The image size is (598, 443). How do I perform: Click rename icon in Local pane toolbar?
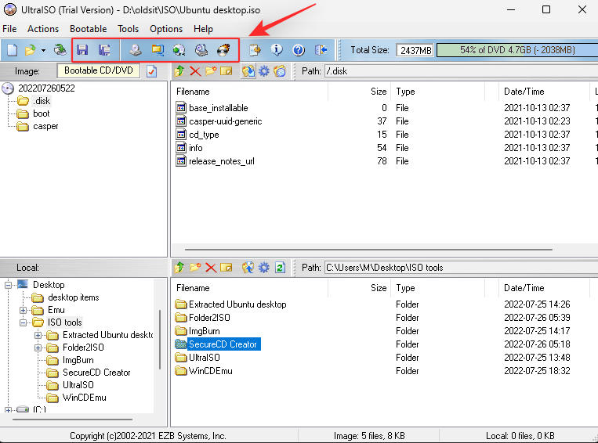(x=227, y=268)
